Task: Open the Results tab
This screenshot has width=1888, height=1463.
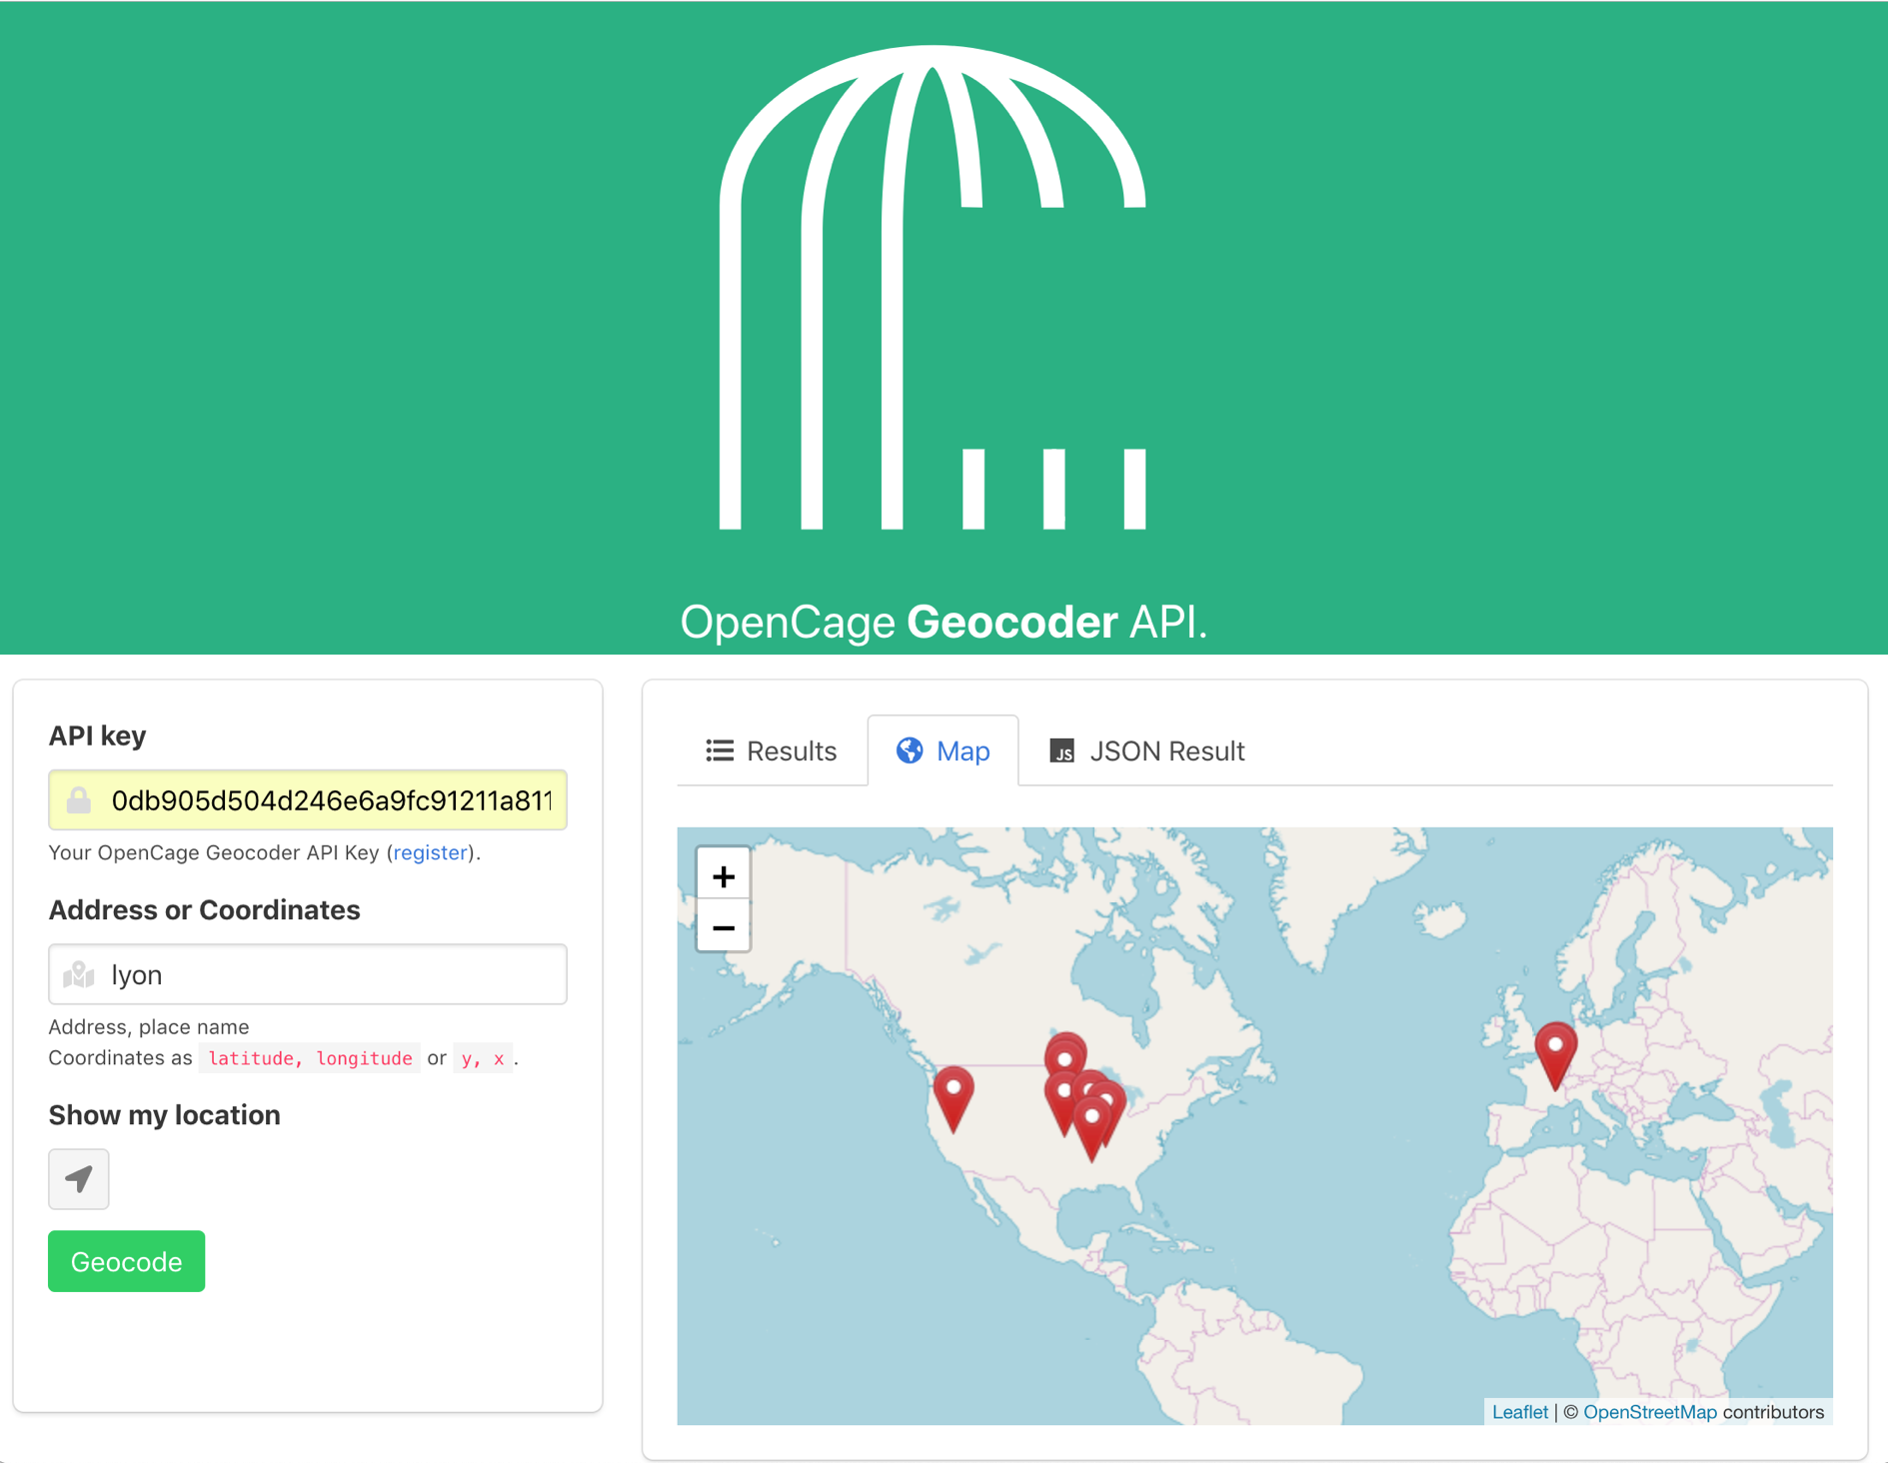Action: click(772, 750)
